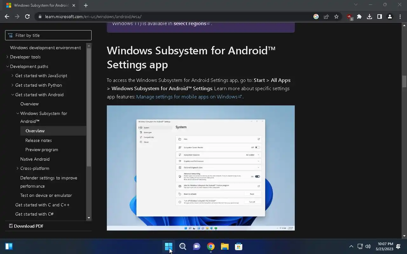
Task: Open Defender settings to improve performance
Action: point(49,182)
